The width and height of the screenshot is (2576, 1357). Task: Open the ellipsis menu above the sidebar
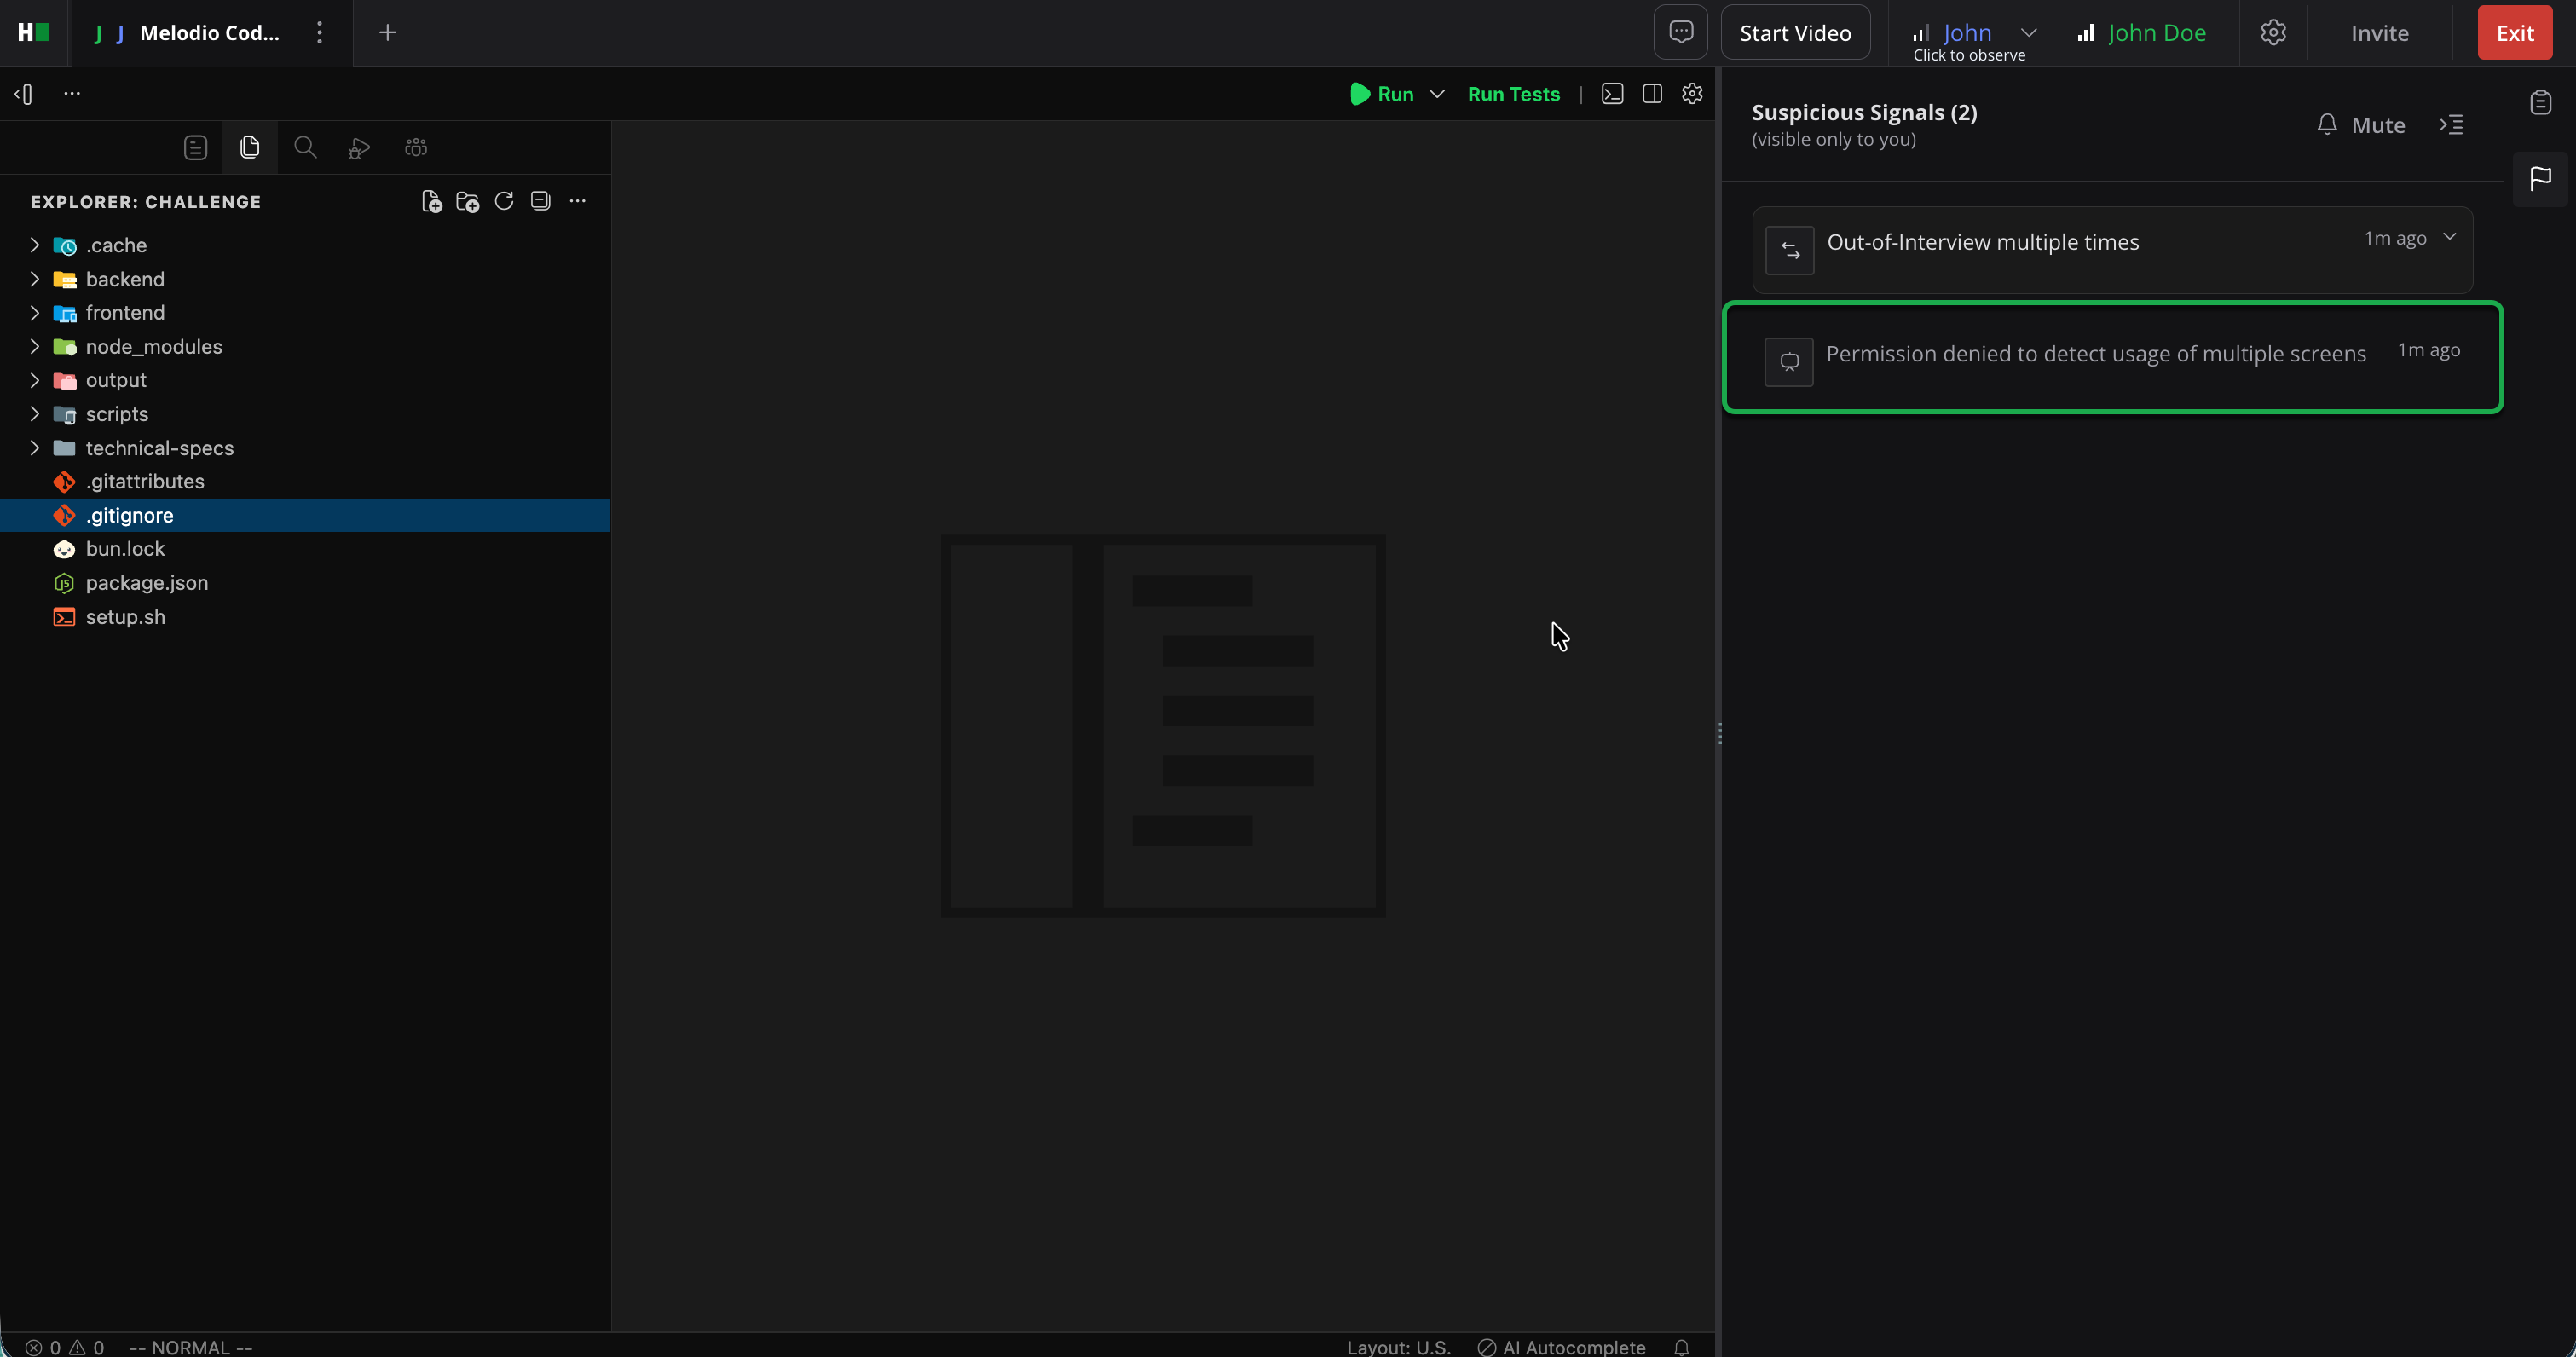(72, 93)
